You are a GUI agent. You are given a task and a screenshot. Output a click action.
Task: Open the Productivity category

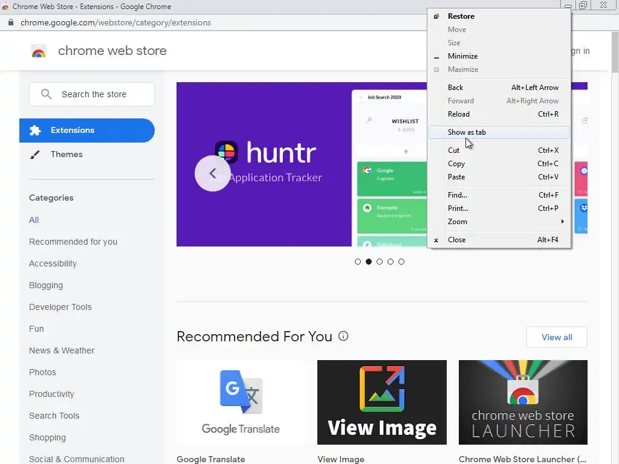click(51, 394)
